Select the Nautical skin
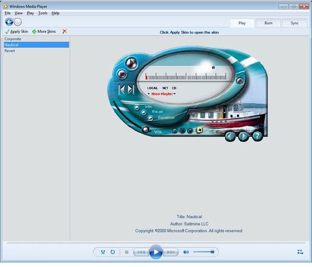 pyautogui.click(x=36, y=45)
